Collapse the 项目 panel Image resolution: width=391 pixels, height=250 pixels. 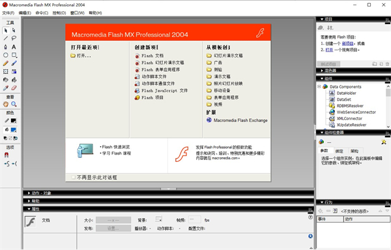322,19
